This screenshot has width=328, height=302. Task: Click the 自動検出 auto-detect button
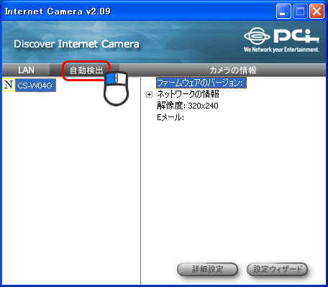(x=86, y=70)
